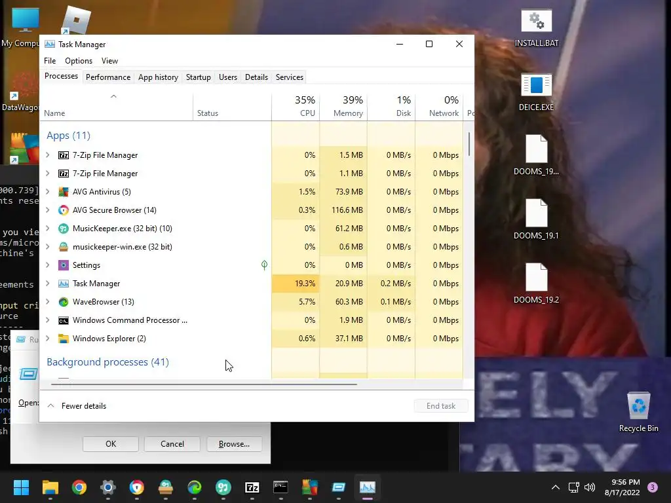Switch to the Performance tab
This screenshot has height=503, width=671.
coord(108,77)
